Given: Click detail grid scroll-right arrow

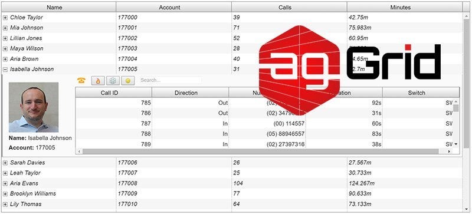Looking at the screenshot, I should [450, 152].
